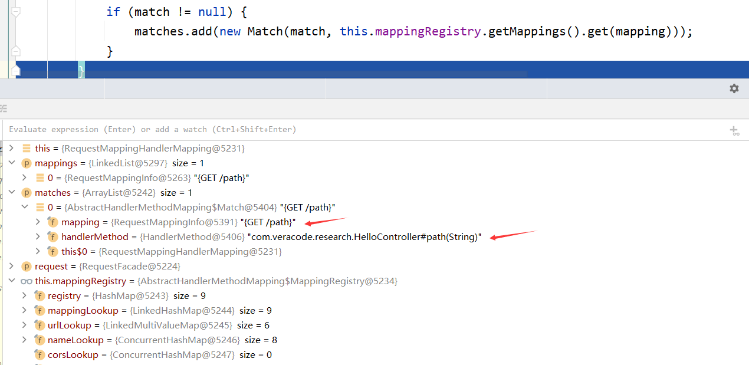
Task: Click the this$0 field icon
Action: [x=52, y=251]
